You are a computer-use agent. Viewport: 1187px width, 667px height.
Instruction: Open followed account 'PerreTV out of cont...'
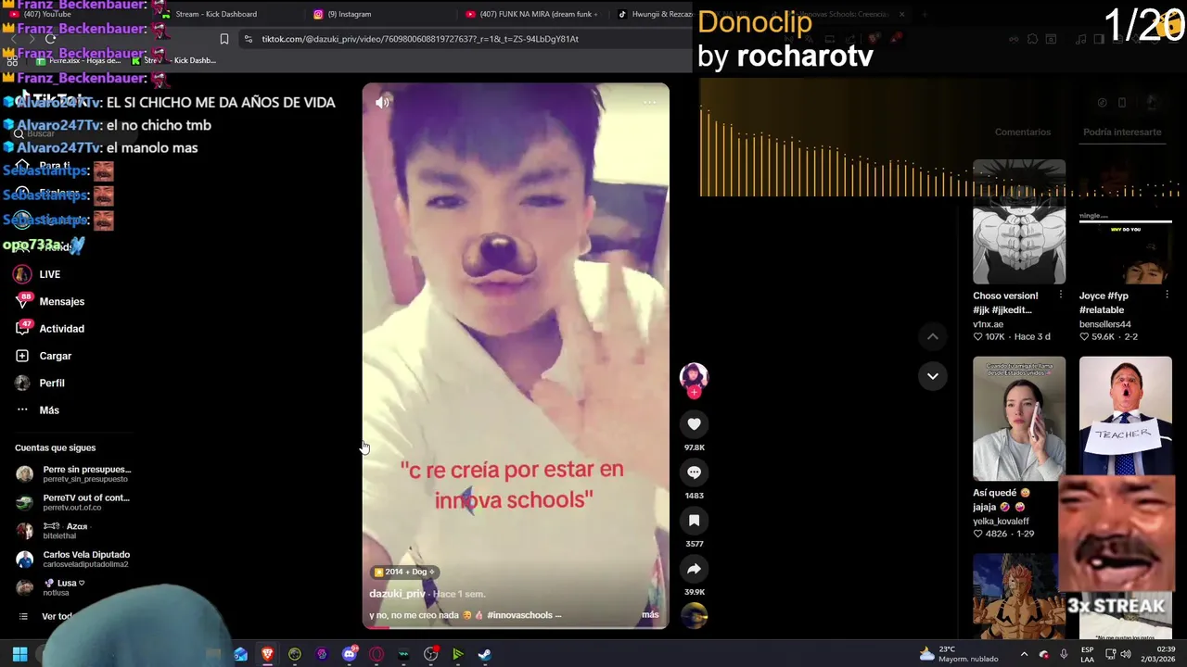pyautogui.click(x=74, y=502)
